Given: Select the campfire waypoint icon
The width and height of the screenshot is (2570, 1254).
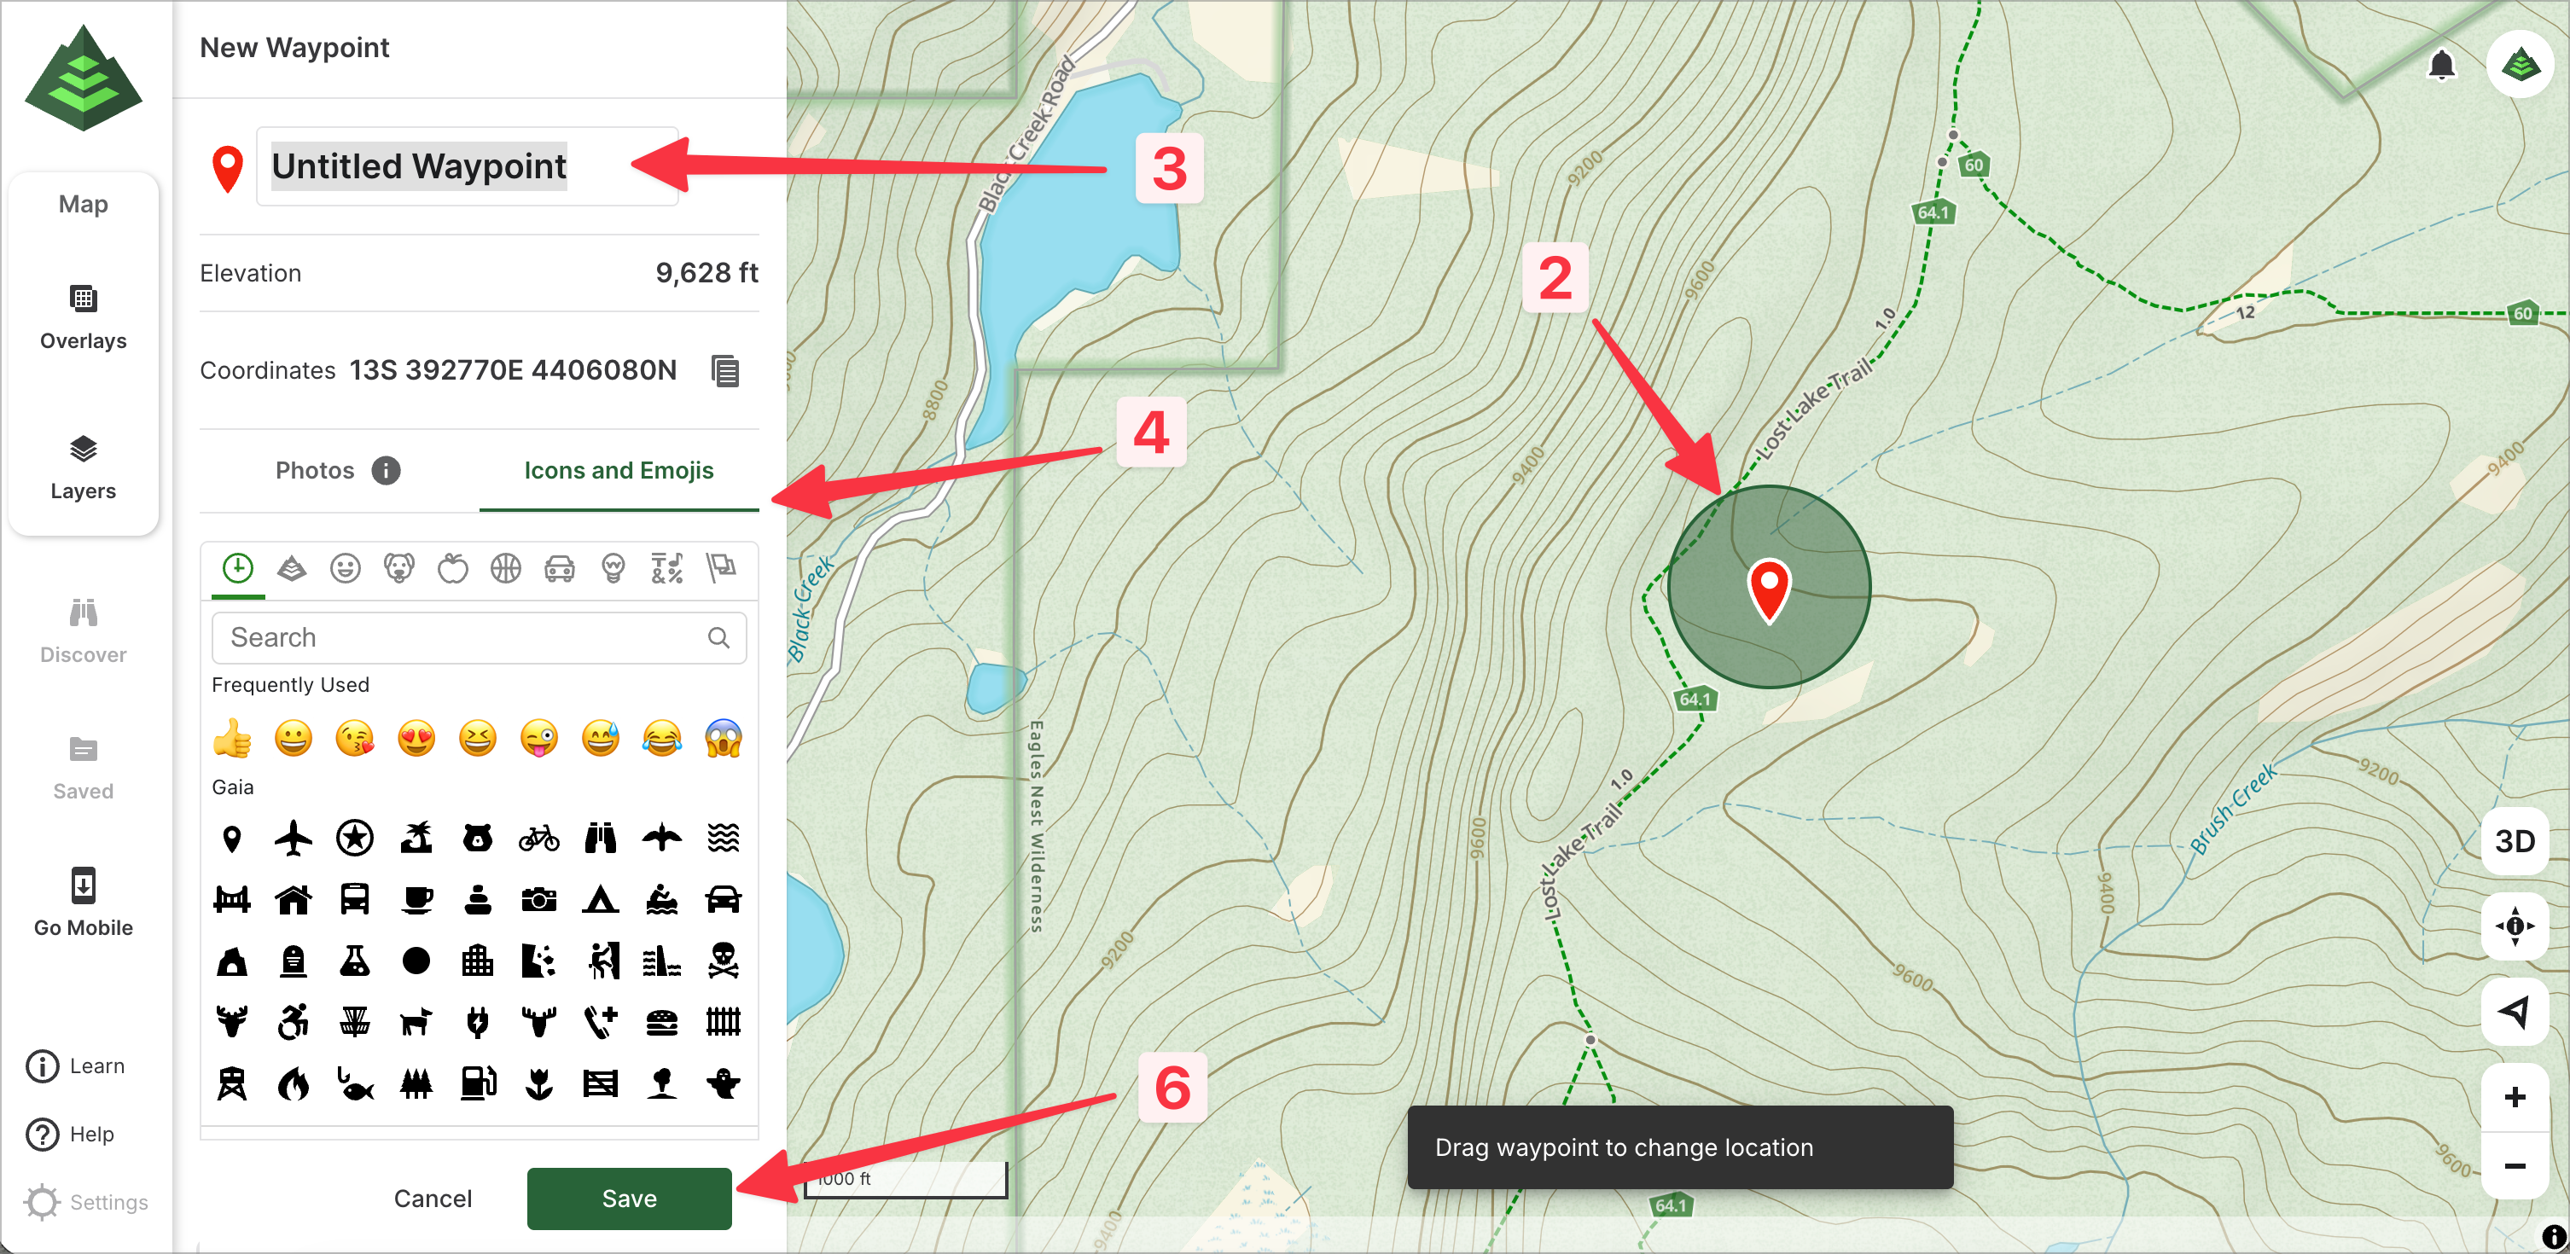Looking at the screenshot, I should [294, 1083].
